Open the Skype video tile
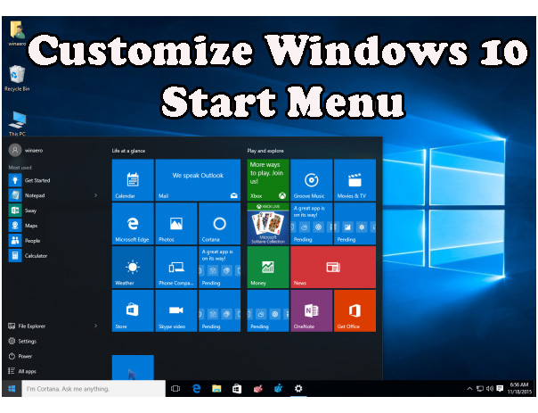Screen dimensions: 538x413 point(176,310)
